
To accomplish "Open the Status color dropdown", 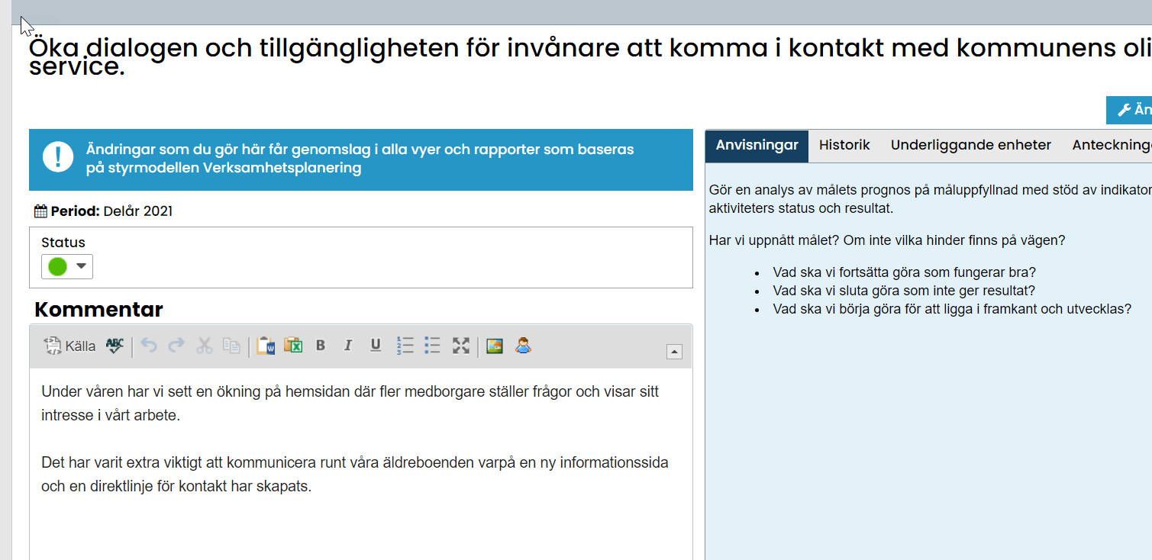I will pyautogui.click(x=67, y=266).
